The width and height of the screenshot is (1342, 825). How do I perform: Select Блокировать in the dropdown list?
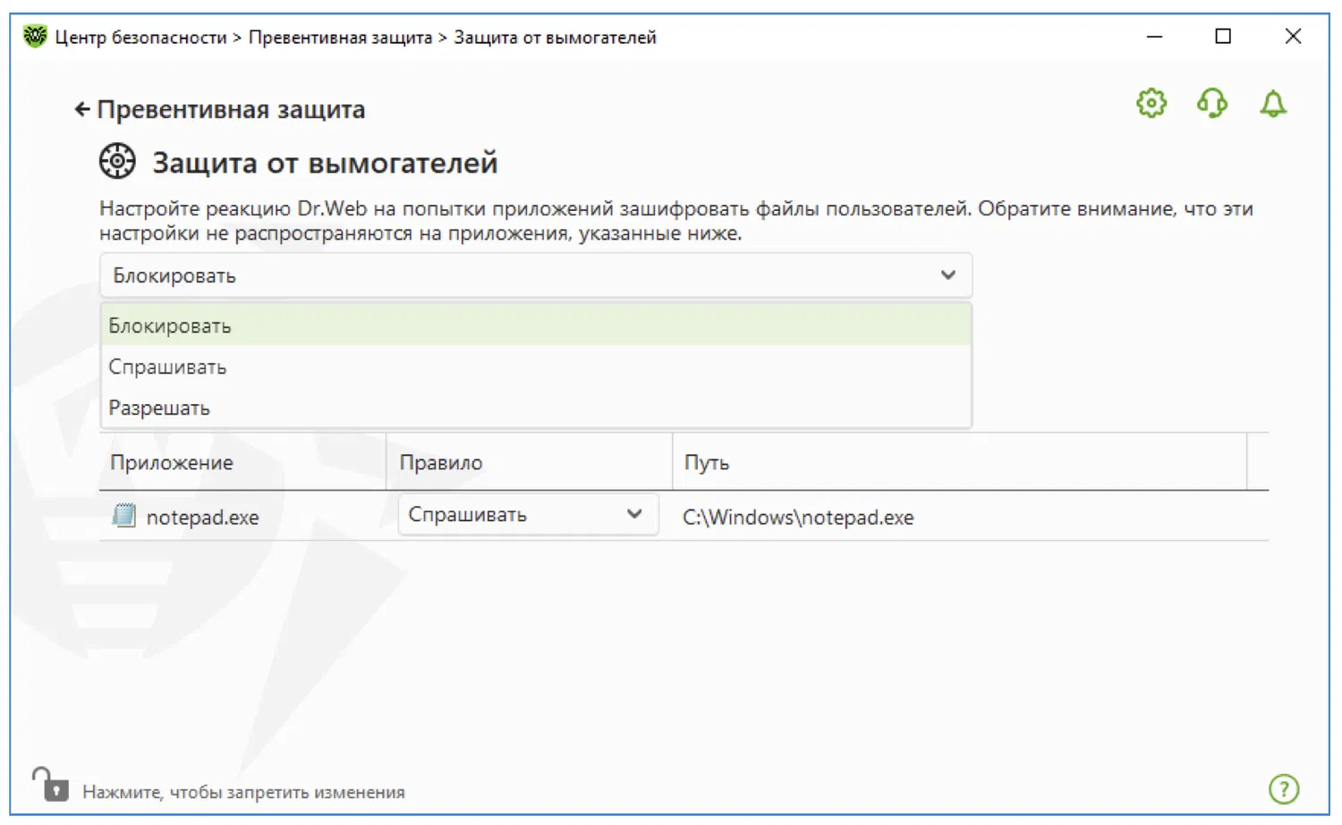point(536,325)
